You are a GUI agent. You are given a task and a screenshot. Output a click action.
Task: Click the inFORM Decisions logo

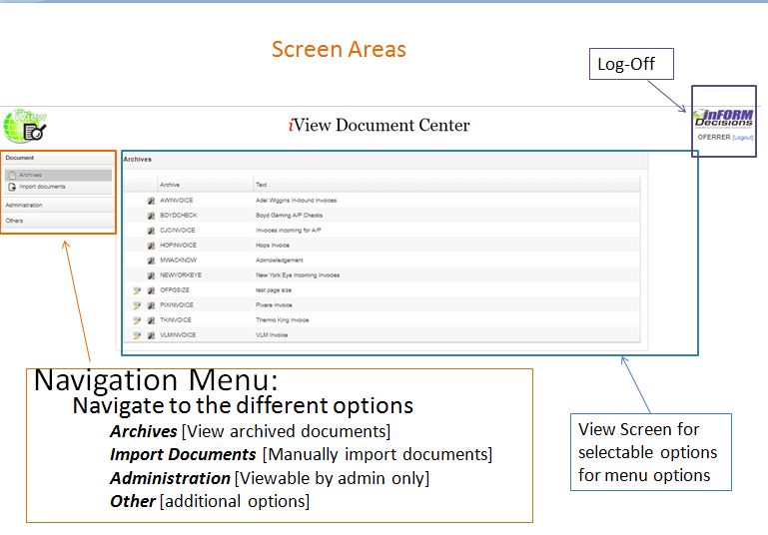coord(724,119)
